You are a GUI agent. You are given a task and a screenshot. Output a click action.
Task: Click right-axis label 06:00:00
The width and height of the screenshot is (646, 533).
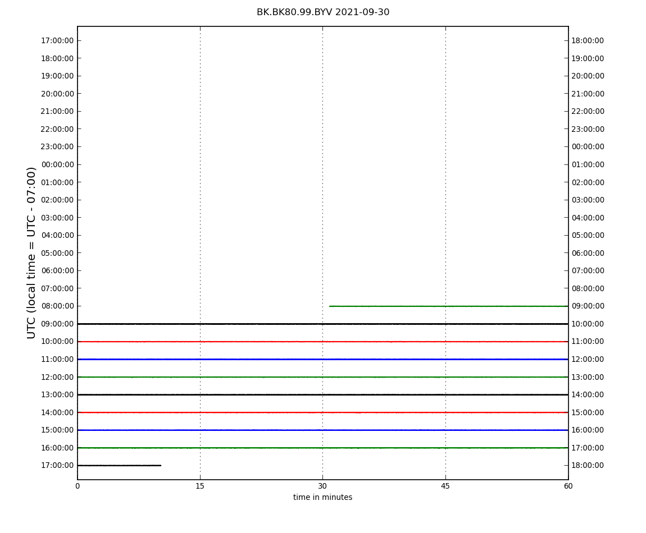coord(588,253)
